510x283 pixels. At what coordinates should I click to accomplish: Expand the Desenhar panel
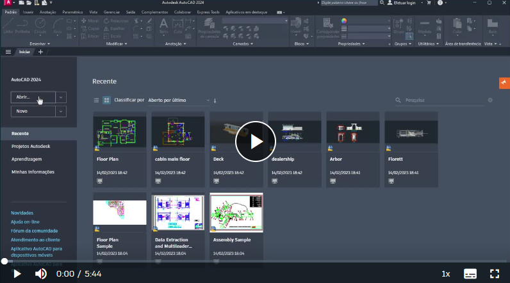click(x=40, y=44)
